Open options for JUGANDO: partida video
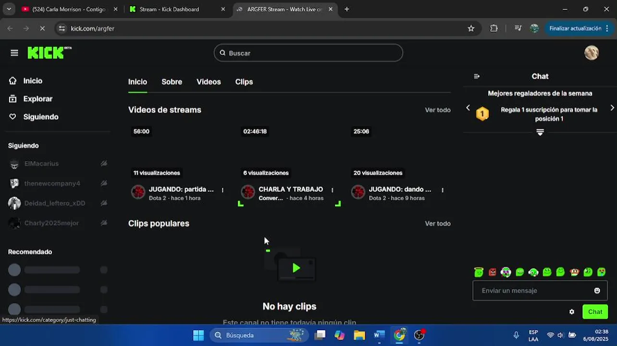The height and width of the screenshot is (346, 617). [x=222, y=190]
